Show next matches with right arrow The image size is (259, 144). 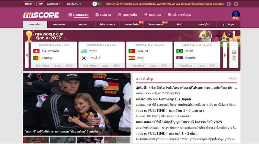coord(225,55)
